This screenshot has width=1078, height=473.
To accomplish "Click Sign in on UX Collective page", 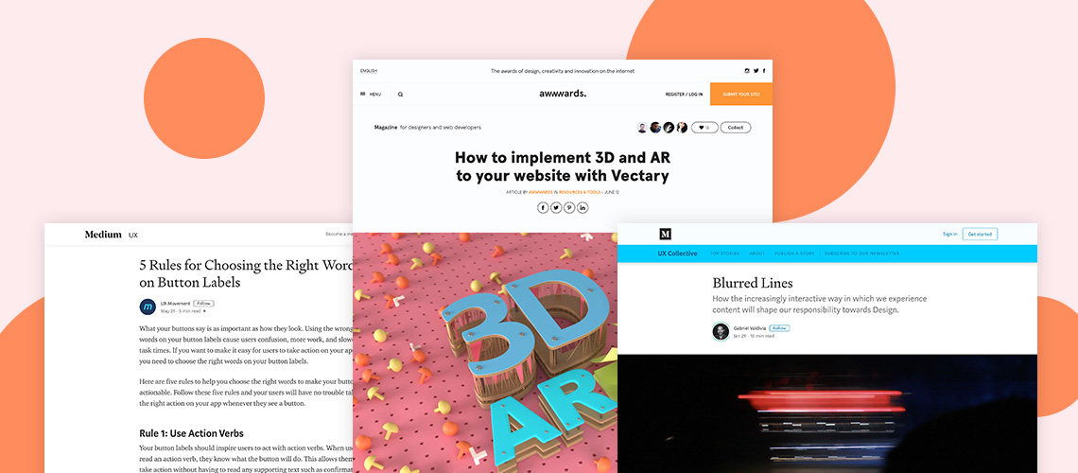I will tap(949, 235).
